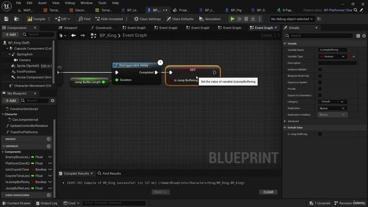Toggle visibility of IsInCoyoteTime variable
Viewport: 368px width, 207px height.
pos(50,170)
